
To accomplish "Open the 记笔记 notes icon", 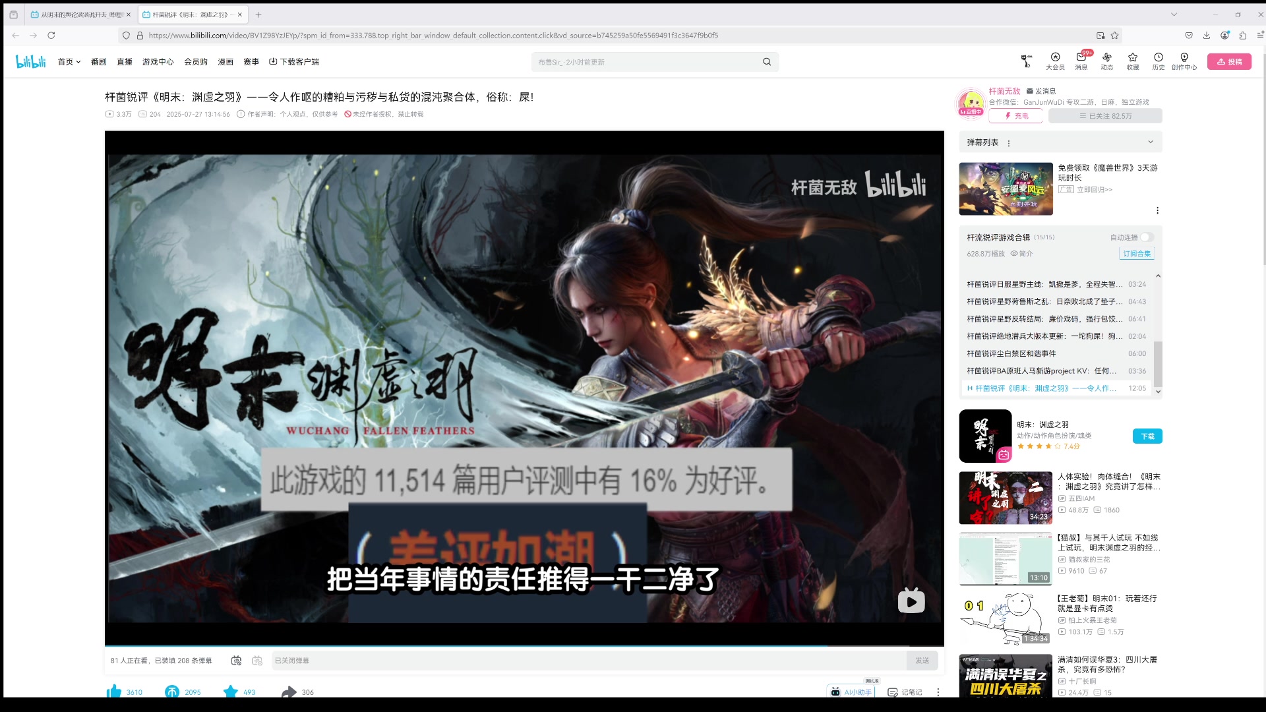I will [905, 692].
